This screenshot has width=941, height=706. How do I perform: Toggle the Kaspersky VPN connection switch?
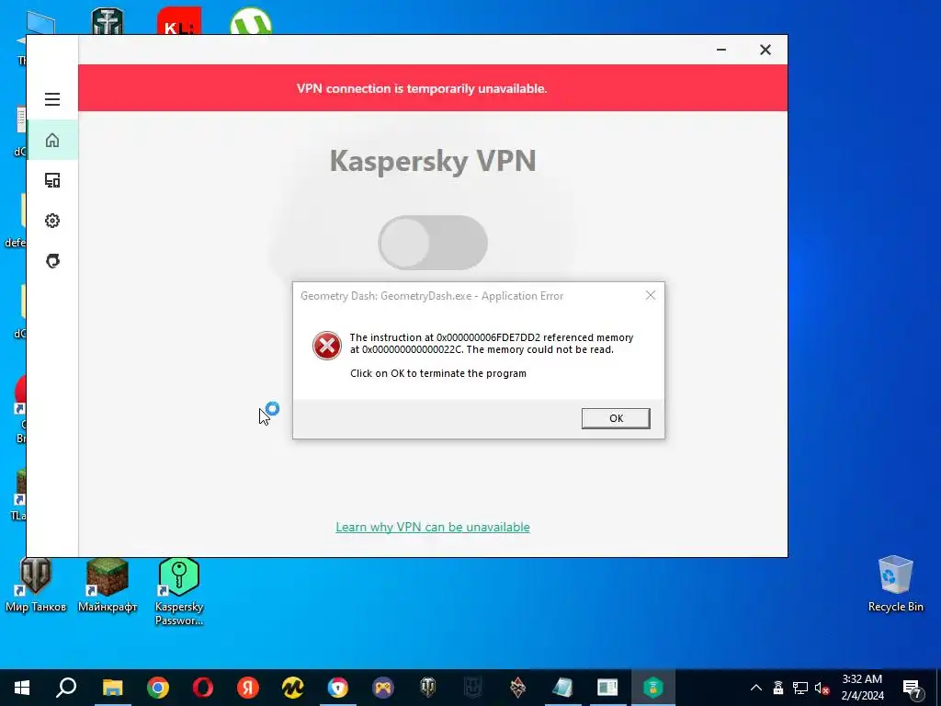(433, 243)
